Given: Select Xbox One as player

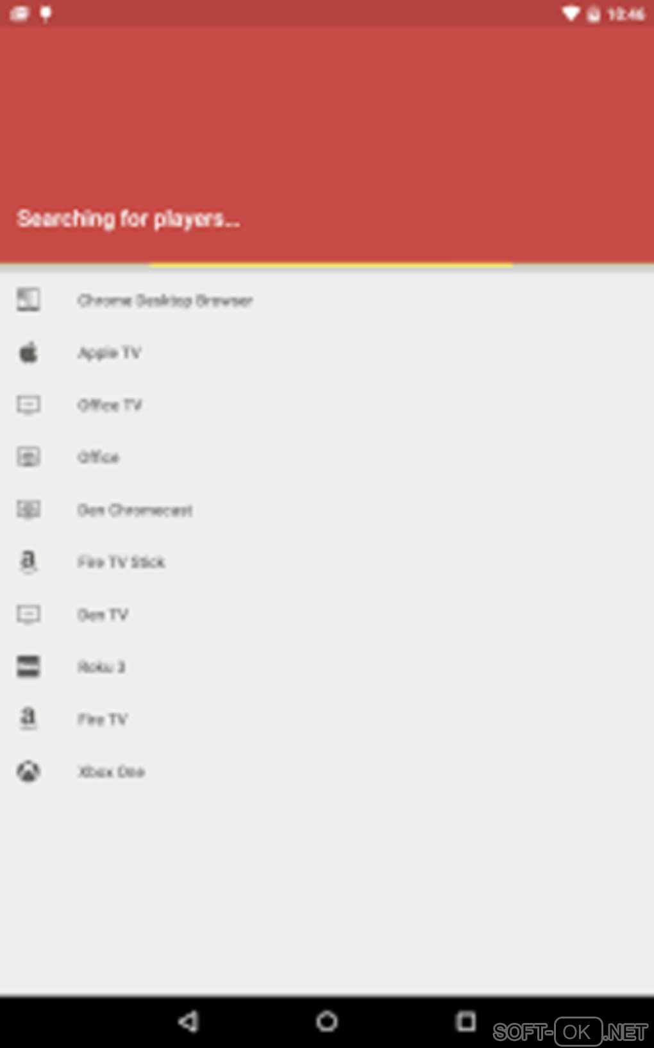Looking at the screenshot, I should [x=327, y=771].
